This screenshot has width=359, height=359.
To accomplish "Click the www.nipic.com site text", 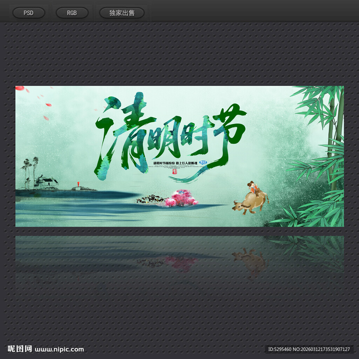I will click(59, 350).
